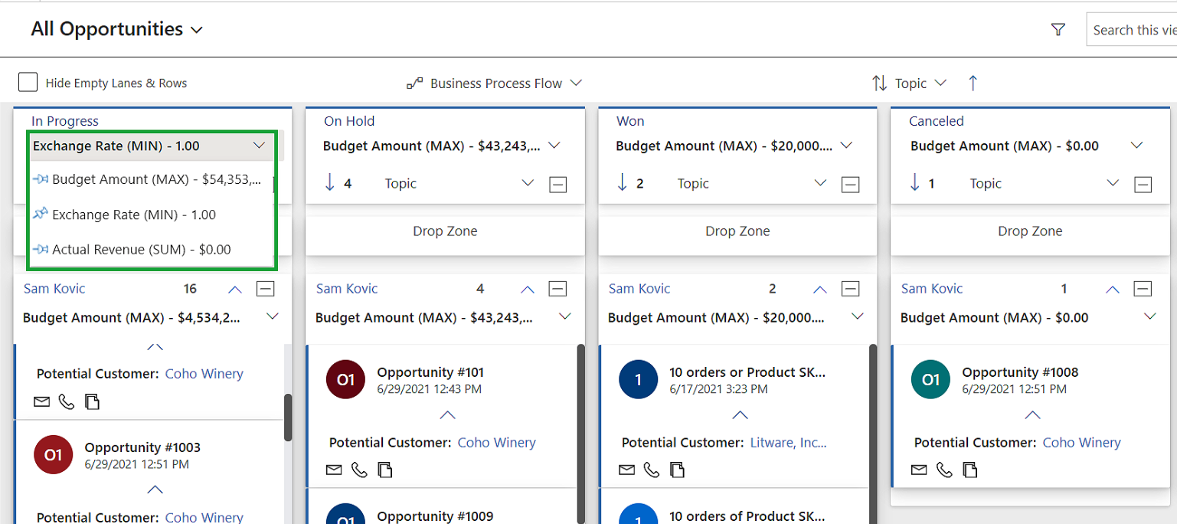Click the O1 avatar of Opportunity #101
Screen dimensions: 1177x524
coord(345,380)
